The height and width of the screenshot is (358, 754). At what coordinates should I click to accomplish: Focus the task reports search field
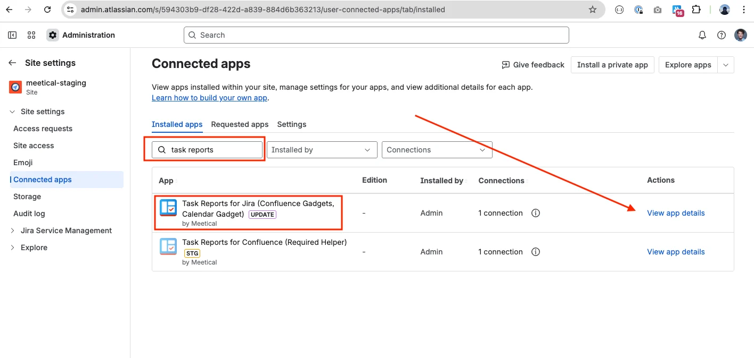[x=207, y=150]
